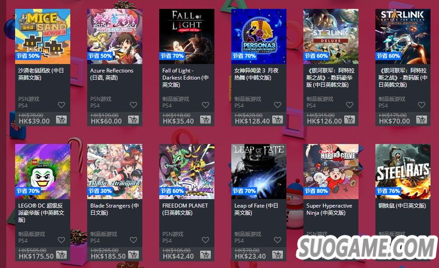Add Starlink Deluxe edition to cart
The image size is (439, 268).
tap(350, 119)
